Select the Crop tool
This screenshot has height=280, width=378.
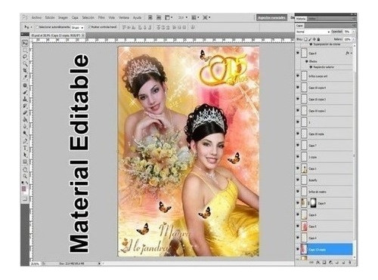[25, 70]
